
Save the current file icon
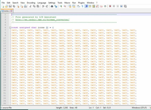pos(10,6)
